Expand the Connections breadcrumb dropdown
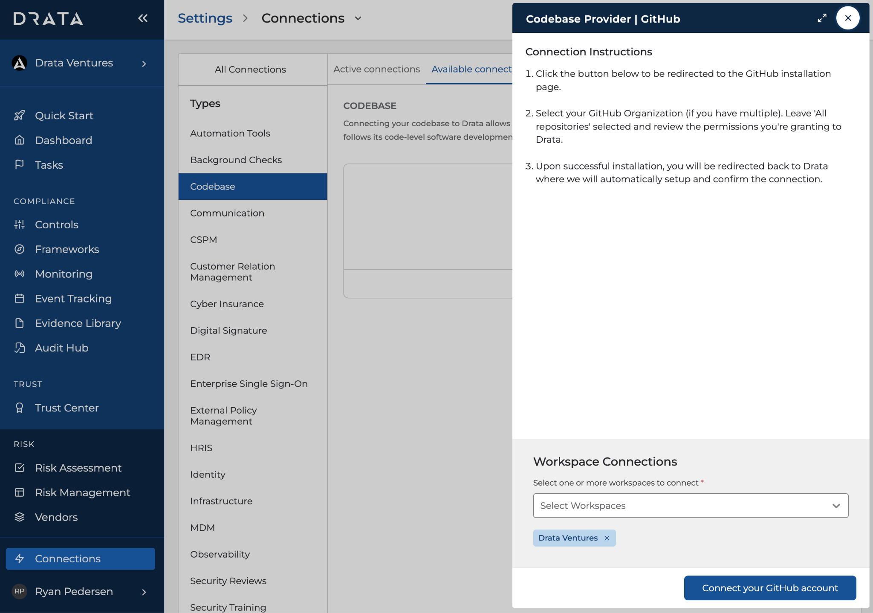873x613 pixels. point(358,18)
